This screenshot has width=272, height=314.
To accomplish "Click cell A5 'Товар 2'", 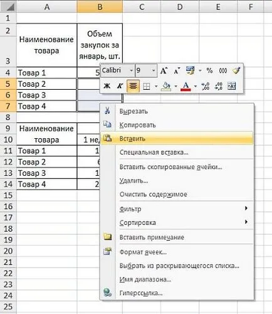I will click(47, 84).
